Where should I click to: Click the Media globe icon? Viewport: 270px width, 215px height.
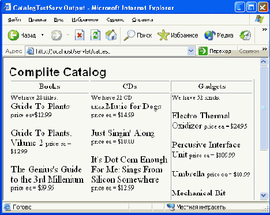(x=210, y=35)
